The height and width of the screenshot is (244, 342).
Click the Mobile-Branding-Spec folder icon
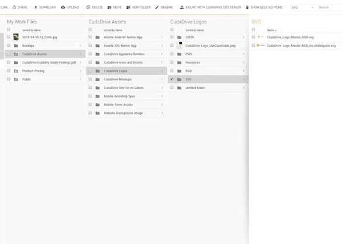(98, 96)
